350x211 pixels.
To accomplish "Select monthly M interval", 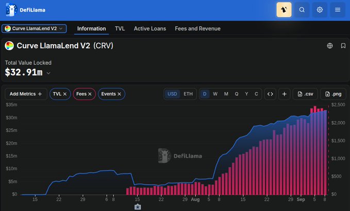I will (x=226, y=94).
